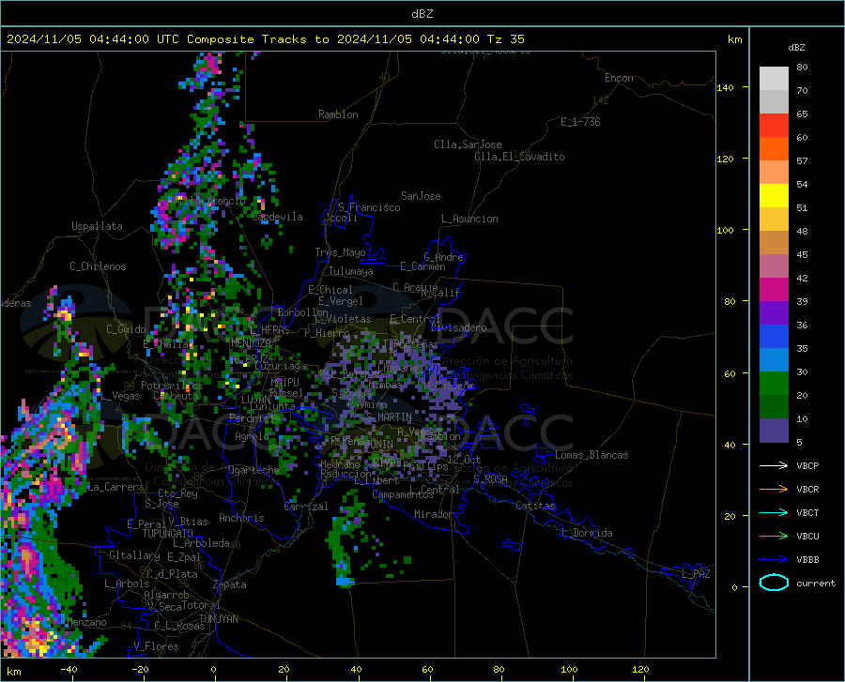Screen dimensions: 845x682
Task: Click the 'Tres_Mayo' map label
Action: pos(340,252)
